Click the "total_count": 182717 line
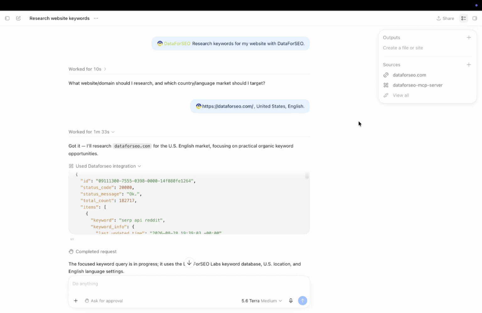This screenshot has width=482, height=313. tap(109, 200)
